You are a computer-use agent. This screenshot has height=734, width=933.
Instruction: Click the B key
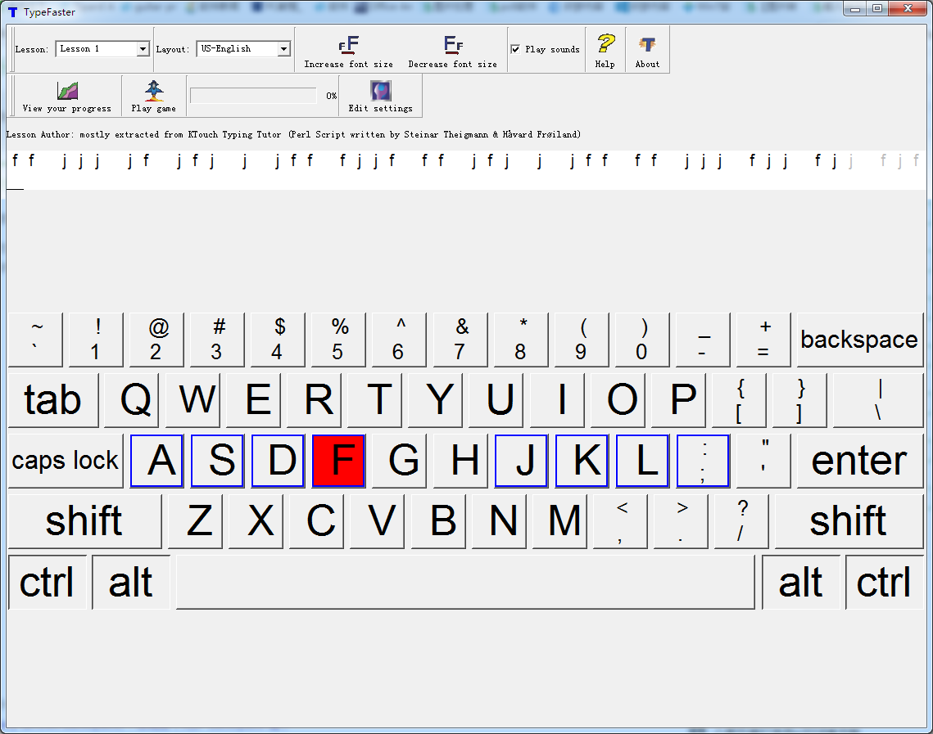[438, 521]
